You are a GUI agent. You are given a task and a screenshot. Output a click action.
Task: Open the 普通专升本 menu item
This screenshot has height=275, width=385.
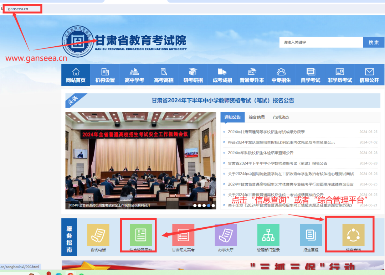pyautogui.click(x=252, y=74)
